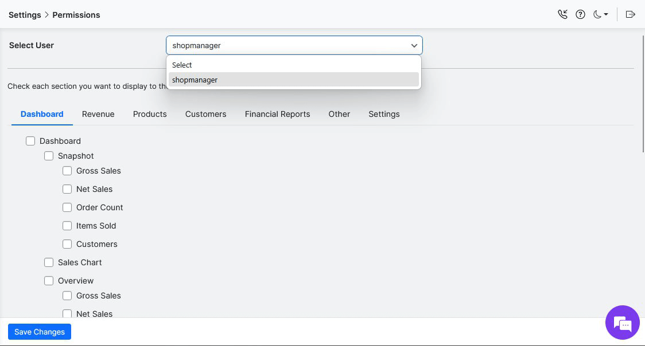Viewport: 645px width, 346px height.
Task: Switch to the Revenue tab
Action: pyautogui.click(x=98, y=114)
